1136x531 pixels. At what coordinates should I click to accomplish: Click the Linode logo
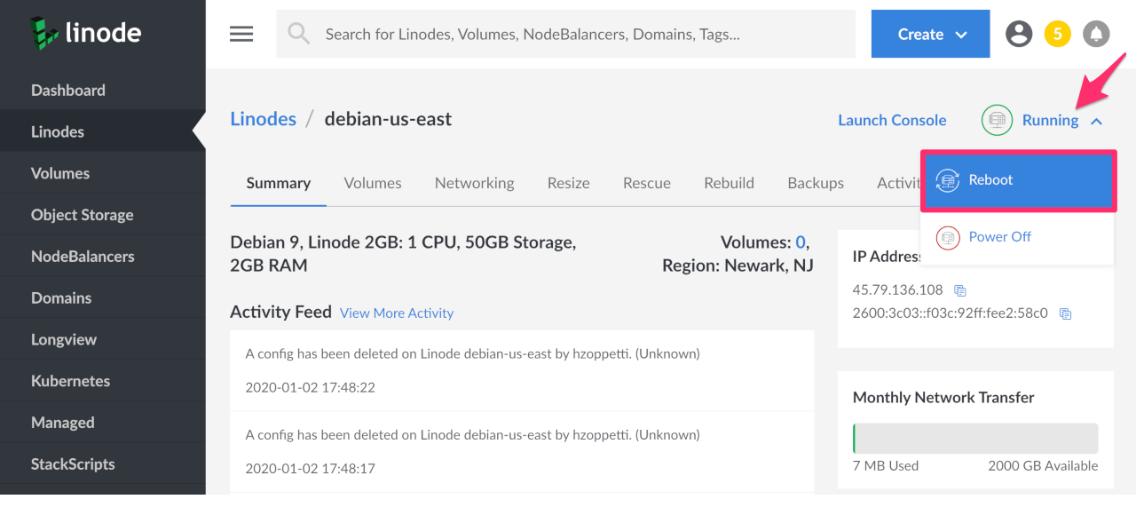[x=85, y=34]
